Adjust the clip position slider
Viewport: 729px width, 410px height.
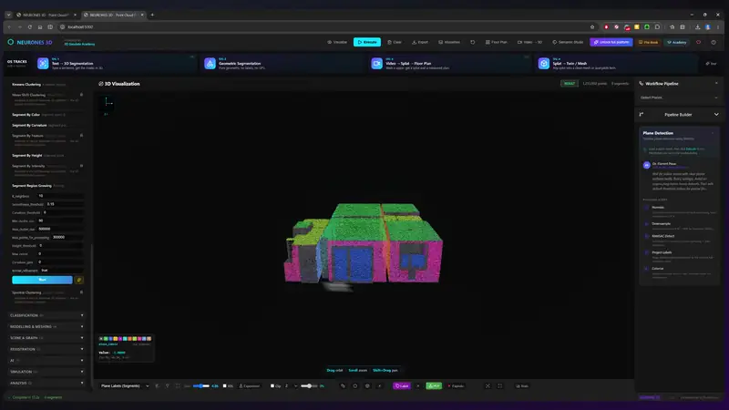pyautogui.click(x=309, y=385)
